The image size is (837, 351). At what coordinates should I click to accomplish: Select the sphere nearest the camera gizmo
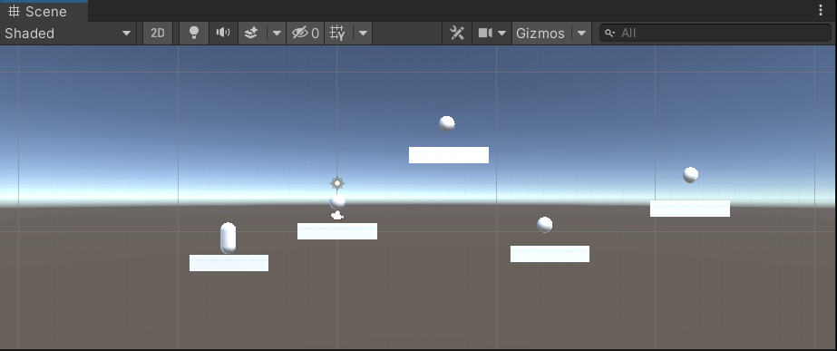337,201
